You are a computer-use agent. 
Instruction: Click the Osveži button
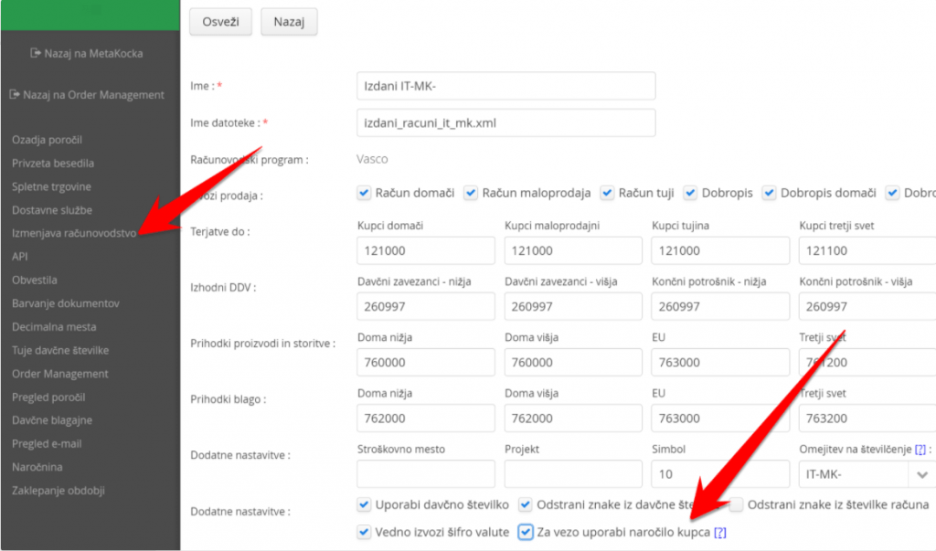220,22
